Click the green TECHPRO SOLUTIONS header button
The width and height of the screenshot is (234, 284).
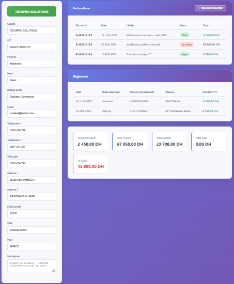[32, 11]
